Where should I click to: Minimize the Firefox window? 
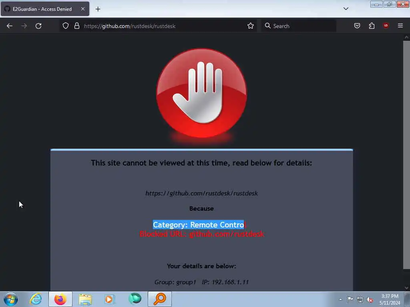(x=376, y=4)
